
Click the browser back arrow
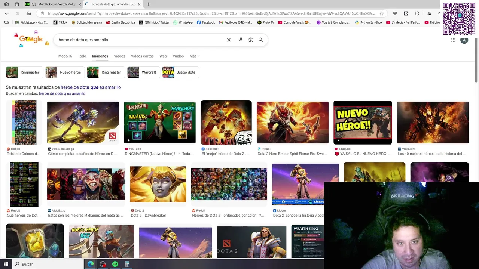click(7, 13)
